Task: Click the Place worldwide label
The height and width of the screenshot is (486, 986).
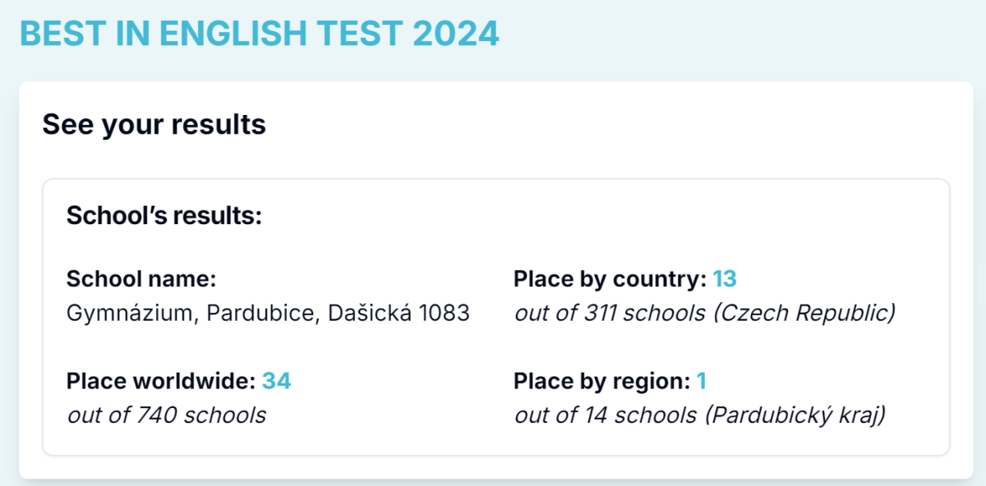Action: (x=162, y=381)
